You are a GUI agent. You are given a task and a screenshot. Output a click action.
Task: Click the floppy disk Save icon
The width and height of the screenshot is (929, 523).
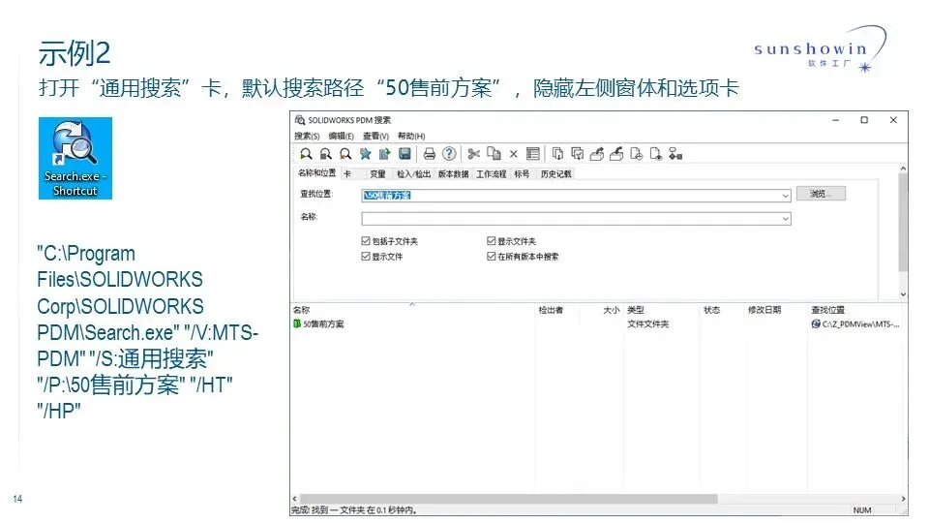(x=405, y=154)
